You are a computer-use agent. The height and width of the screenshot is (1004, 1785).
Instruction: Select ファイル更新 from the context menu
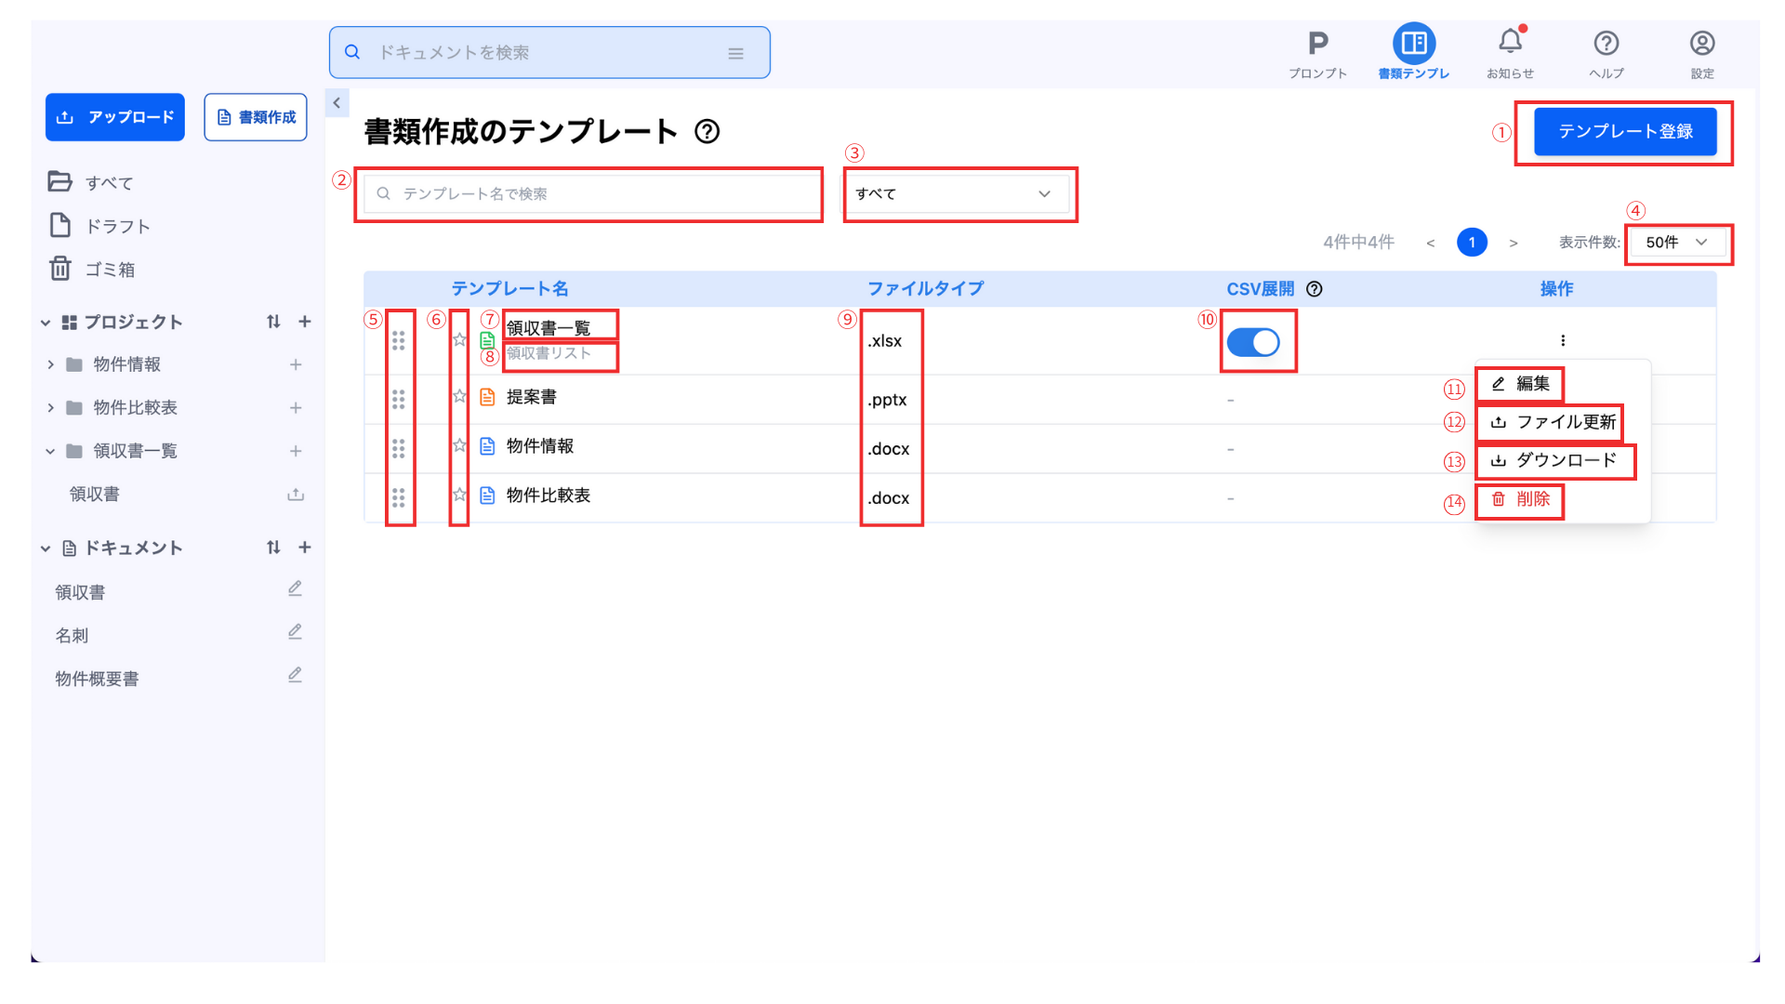coord(1554,422)
